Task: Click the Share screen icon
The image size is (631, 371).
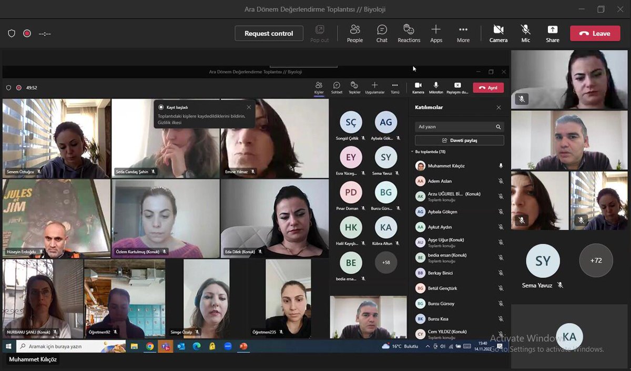Action: [552, 30]
